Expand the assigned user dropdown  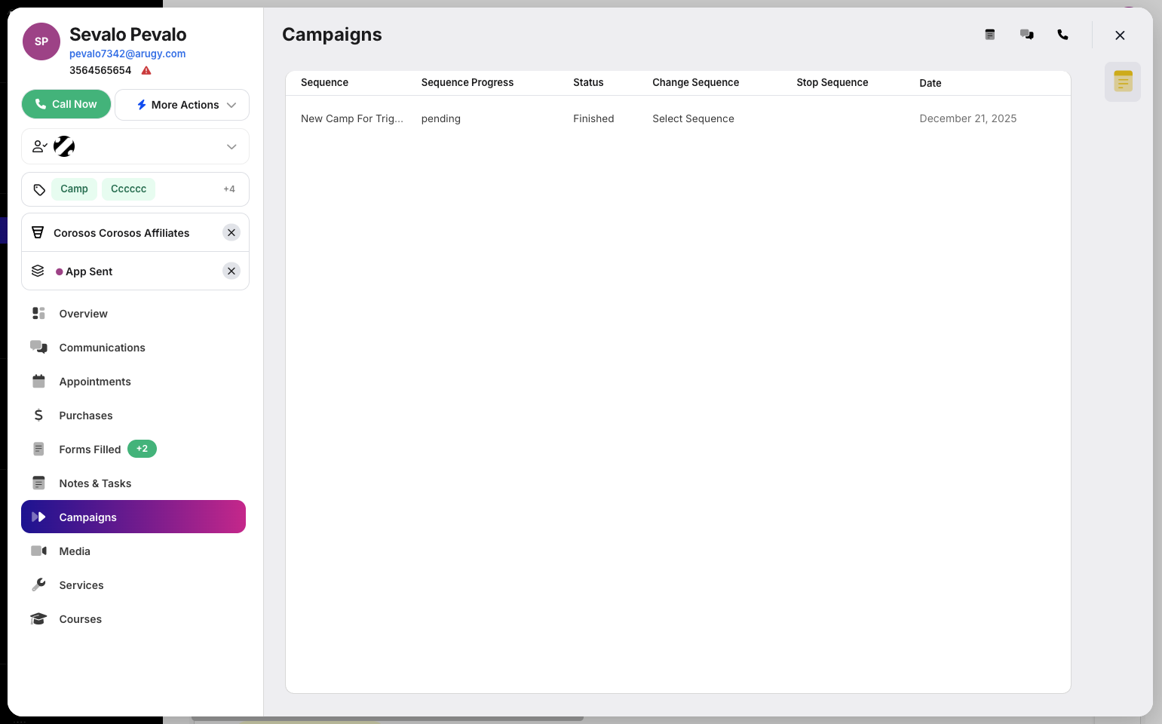tap(231, 147)
